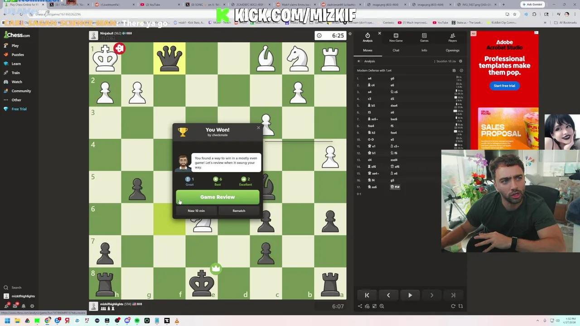Start a New 10 min game

196,211
